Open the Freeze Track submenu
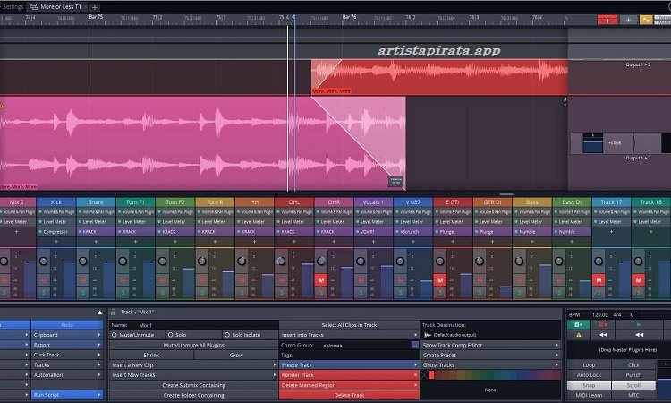The width and height of the screenshot is (671, 403). (349, 364)
